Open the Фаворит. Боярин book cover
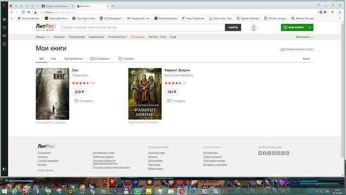This screenshot has width=346, height=195. click(x=145, y=94)
